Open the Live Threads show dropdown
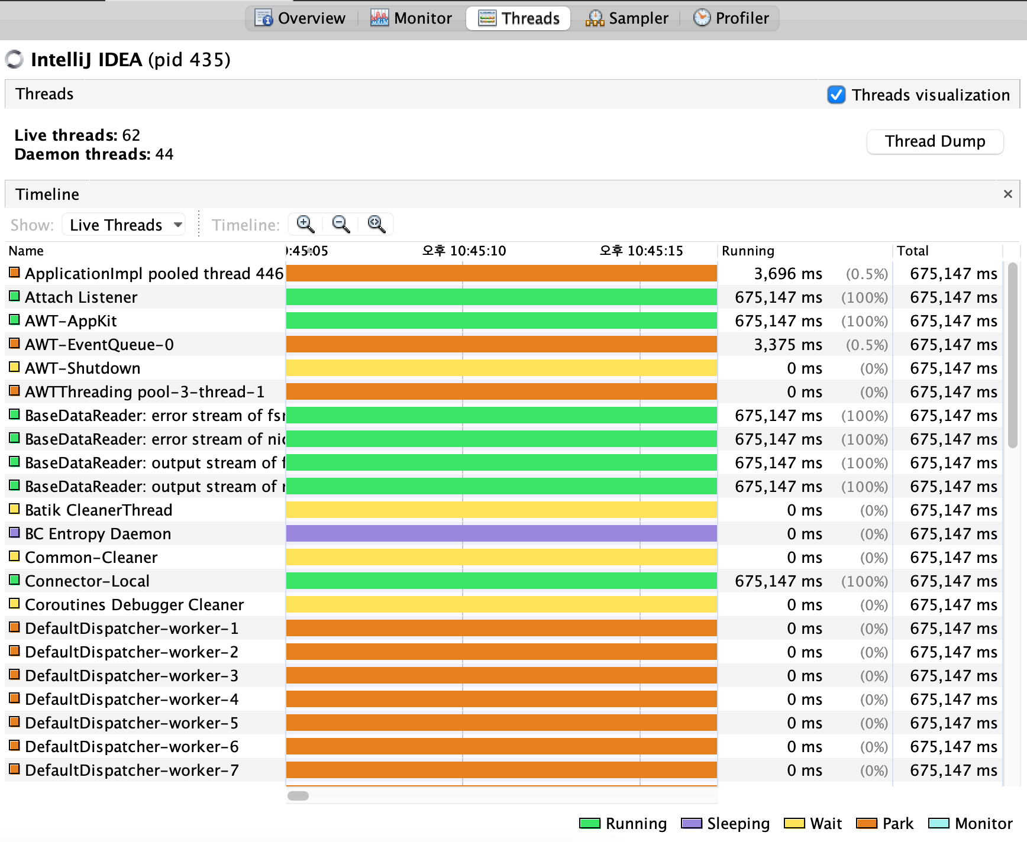Screen dimensions: 1027x842 point(124,225)
